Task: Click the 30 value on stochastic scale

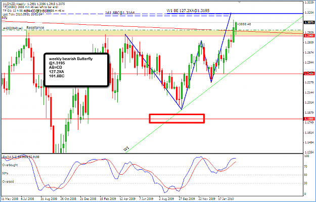Action: [306, 183]
